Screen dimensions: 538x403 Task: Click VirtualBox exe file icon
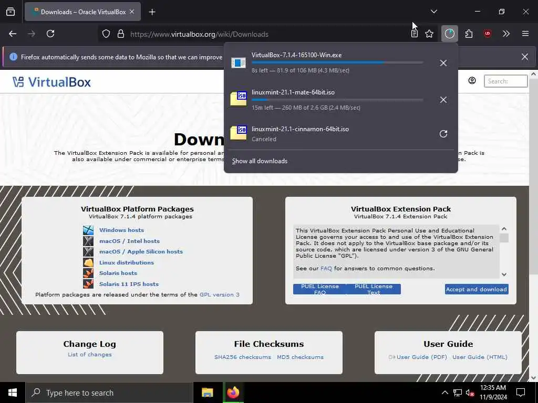(239, 63)
